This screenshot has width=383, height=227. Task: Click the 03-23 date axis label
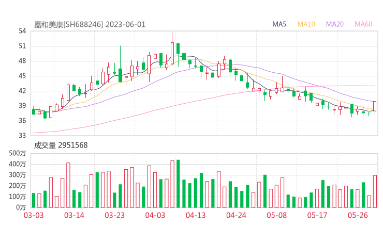[x=114, y=215]
